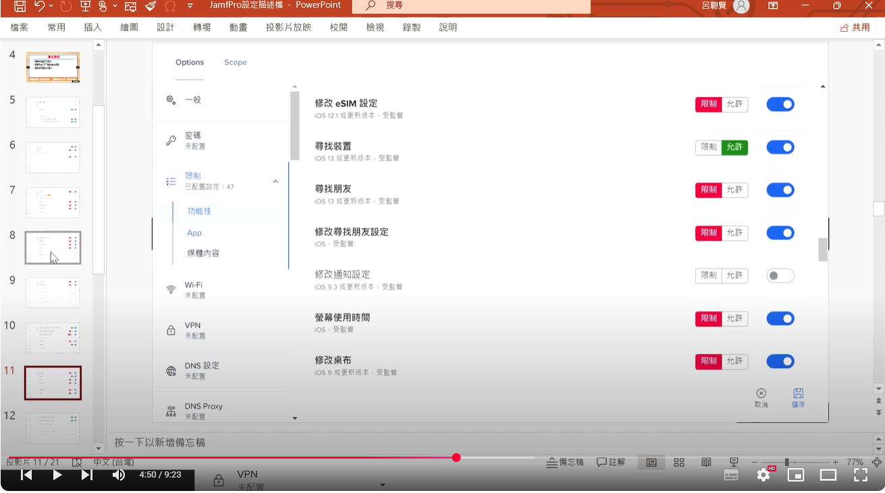Select 允許 for 螢幕使用時間

pyautogui.click(x=734, y=318)
